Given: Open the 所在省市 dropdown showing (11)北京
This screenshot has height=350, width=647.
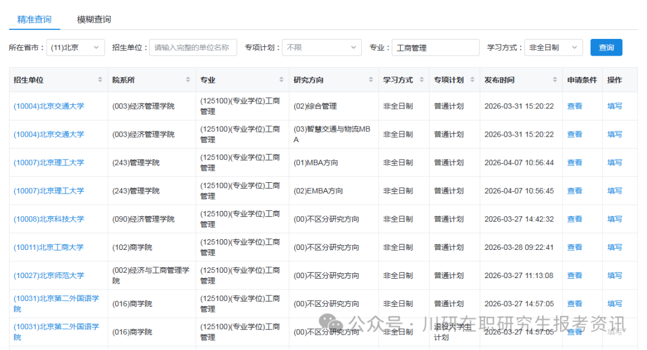Looking at the screenshot, I should (75, 47).
